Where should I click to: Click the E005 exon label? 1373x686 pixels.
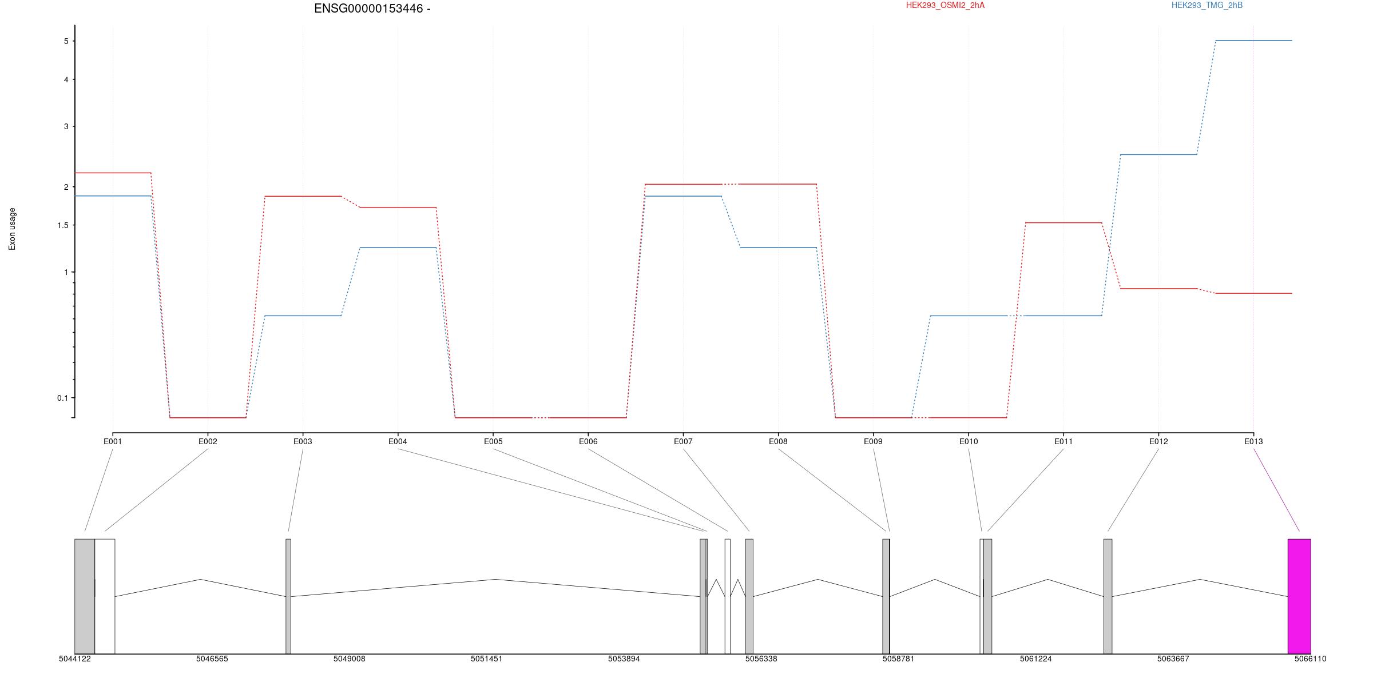coord(493,441)
